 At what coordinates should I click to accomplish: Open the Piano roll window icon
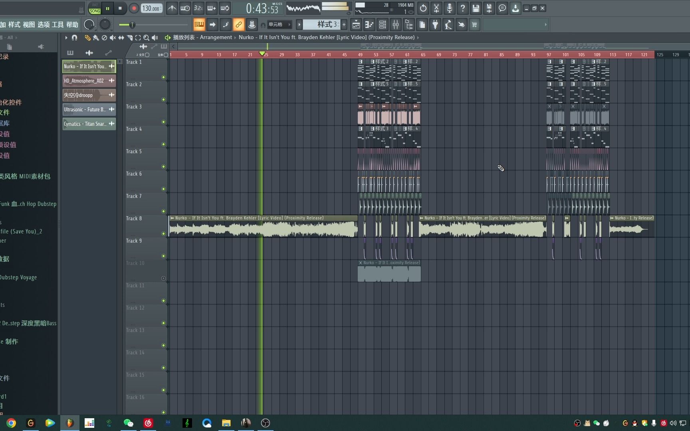pyautogui.click(x=369, y=25)
